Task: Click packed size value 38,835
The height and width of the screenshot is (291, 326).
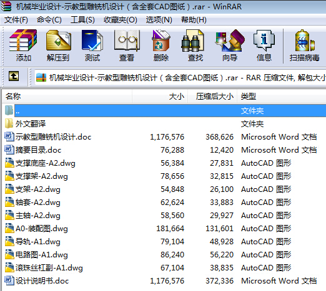Action: click(222, 268)
